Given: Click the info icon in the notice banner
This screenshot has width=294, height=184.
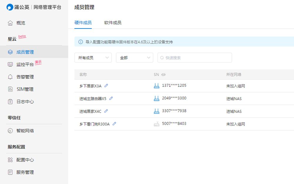Looking at the screenshot, I should (x=81, y=42).
